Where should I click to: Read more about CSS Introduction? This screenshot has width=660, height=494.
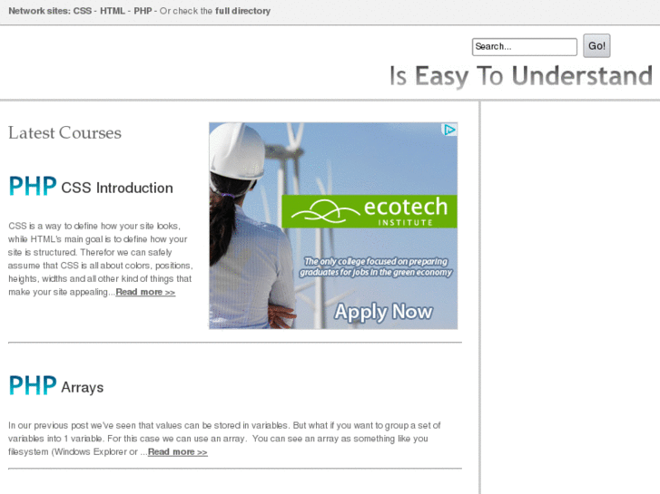[x=145, y=292]
